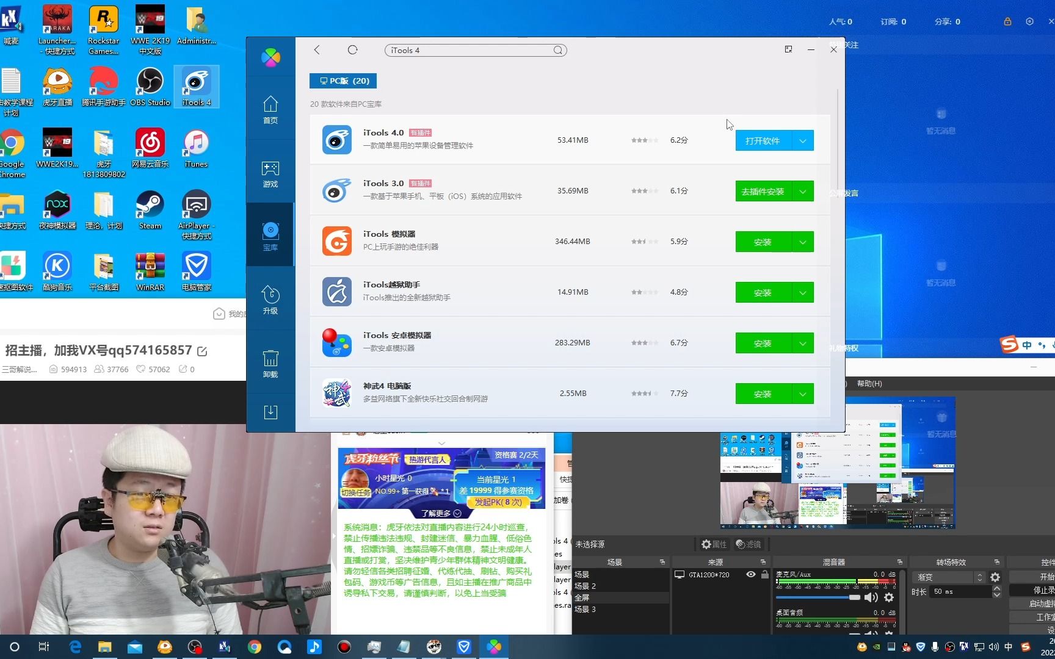Increase the 时长 duration stepper value

[997, 588]
